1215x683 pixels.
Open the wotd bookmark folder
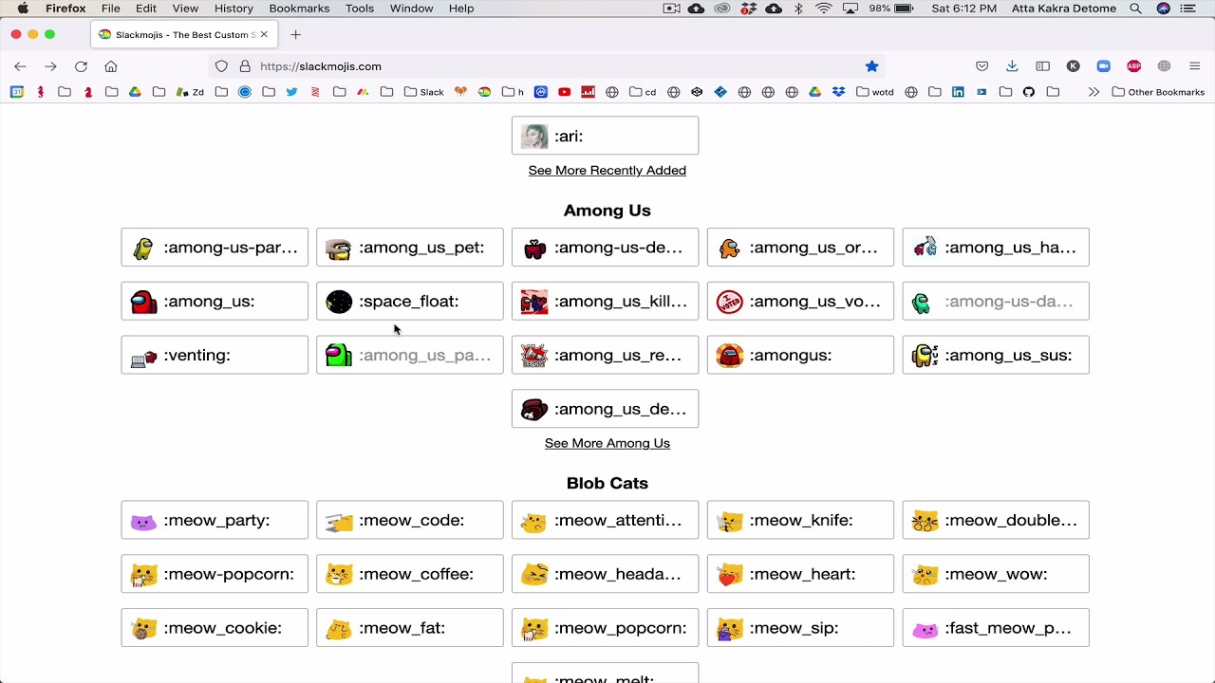[x=875, y=92]
